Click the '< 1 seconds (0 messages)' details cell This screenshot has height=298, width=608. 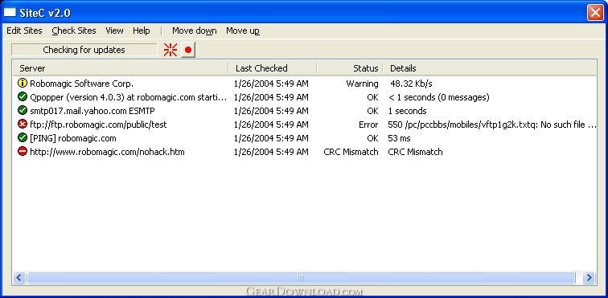coord(438,97)
